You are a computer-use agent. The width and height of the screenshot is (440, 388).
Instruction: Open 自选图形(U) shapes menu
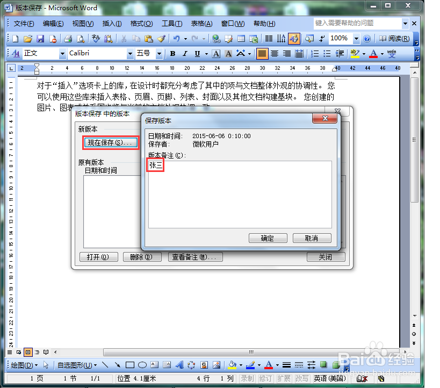[x=77, y=365]
